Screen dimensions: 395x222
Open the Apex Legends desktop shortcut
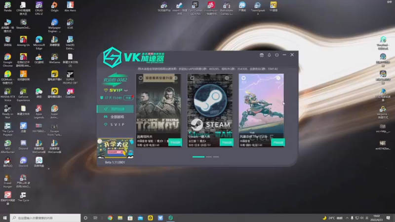coord(39,112)
